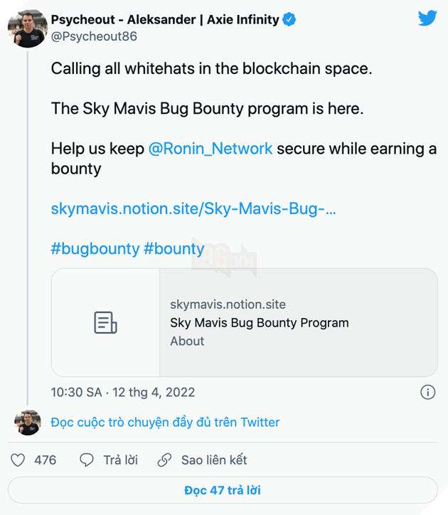Image resolution: width=448 pixels, height=515 pixels.
Task: Open "Đọc cuộc trò chuyện đầy đủ trên Twitter"
Action: [165, 423]
